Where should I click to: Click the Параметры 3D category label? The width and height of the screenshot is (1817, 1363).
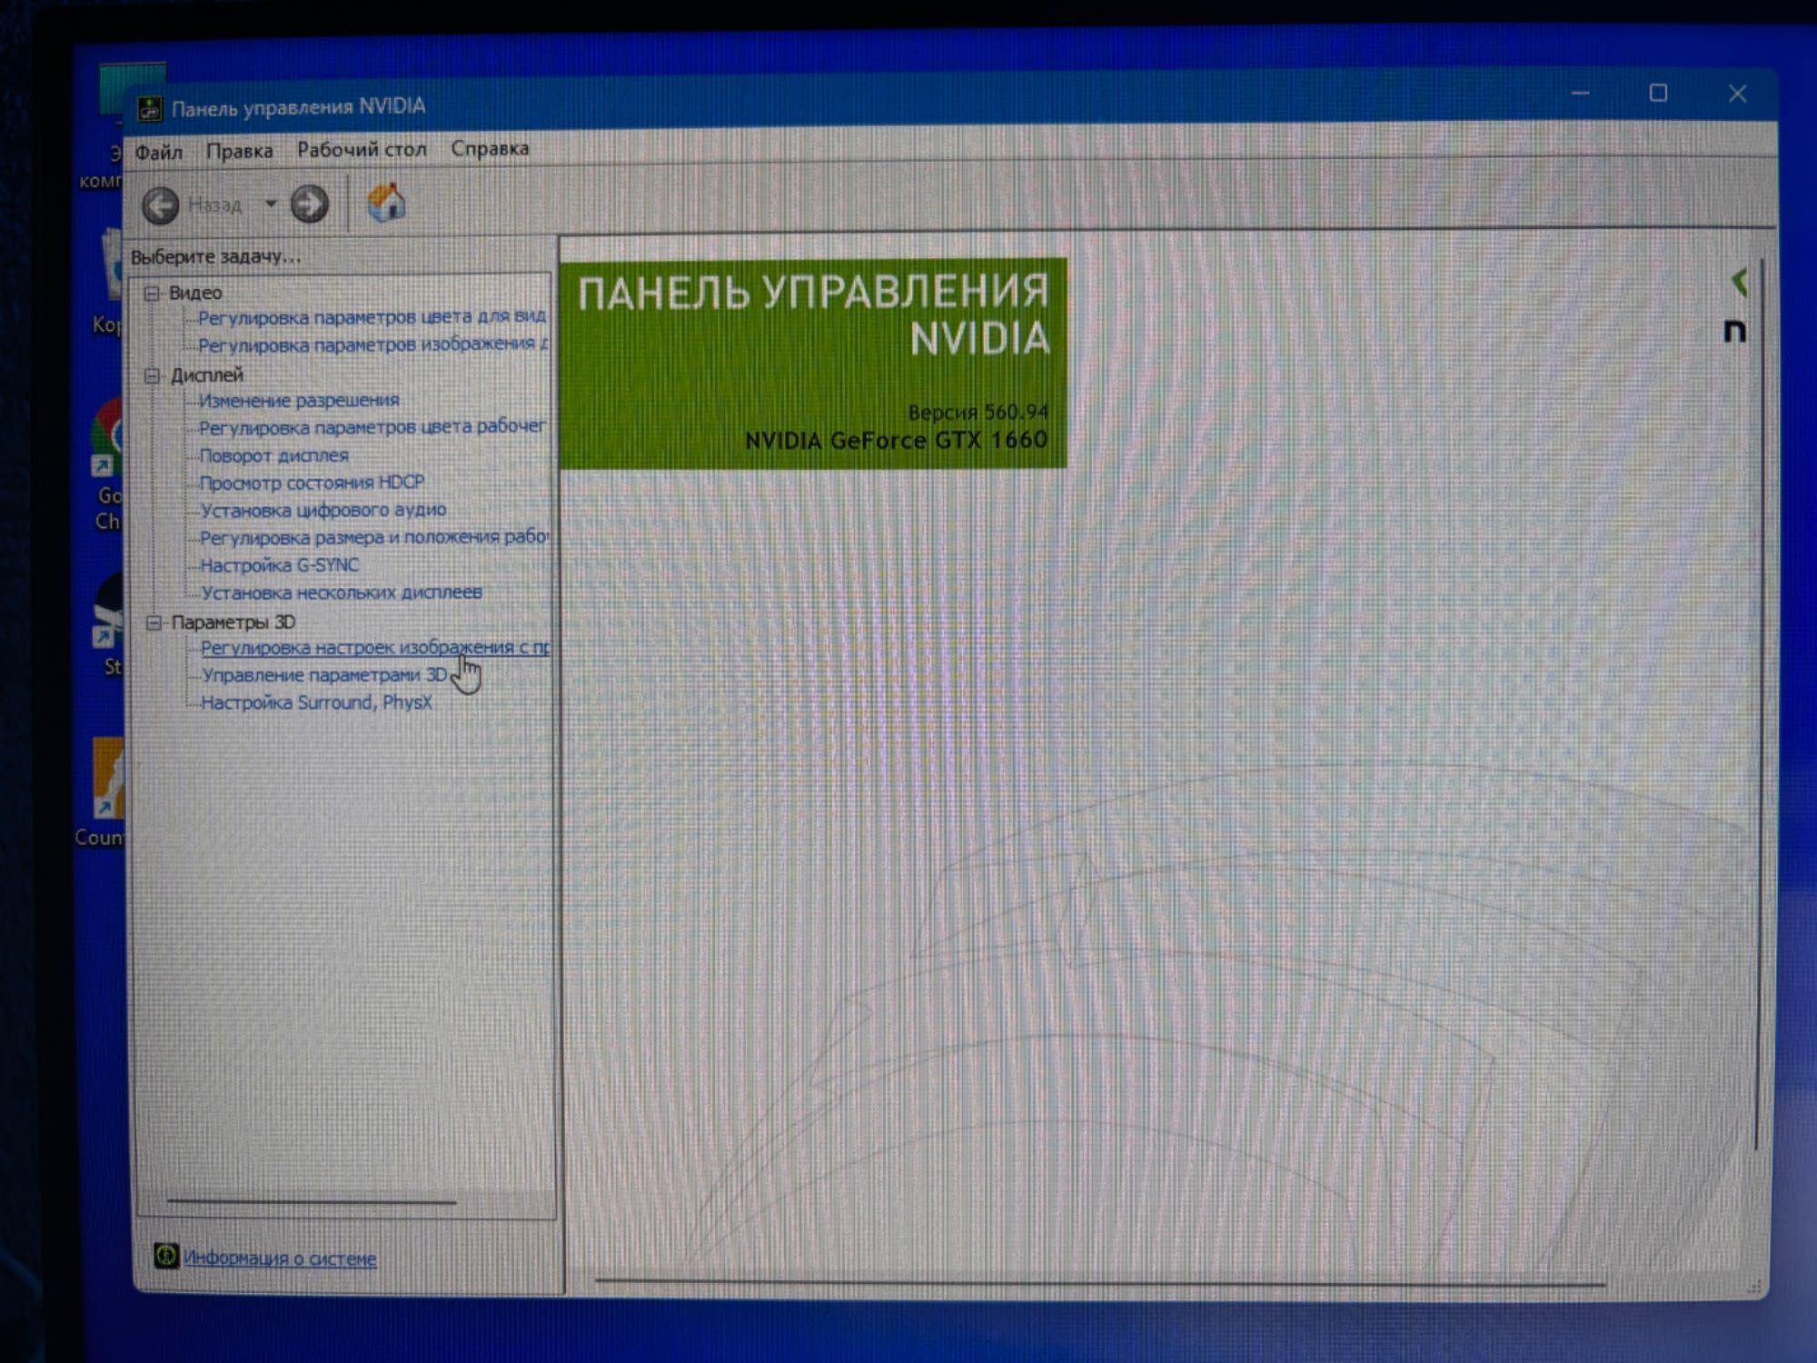click(x=233, y=622)
